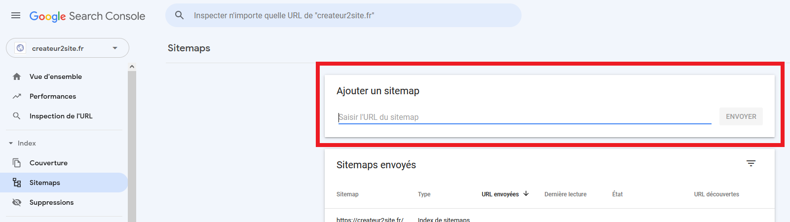Screen dimensions: 790x222
Task: Select Sitemaps in the sidebar
Action: 45,183
